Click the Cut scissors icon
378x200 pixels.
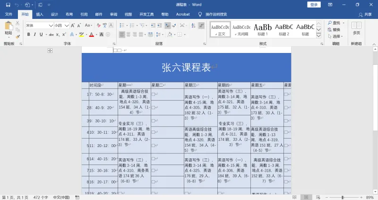coord(17,23)
